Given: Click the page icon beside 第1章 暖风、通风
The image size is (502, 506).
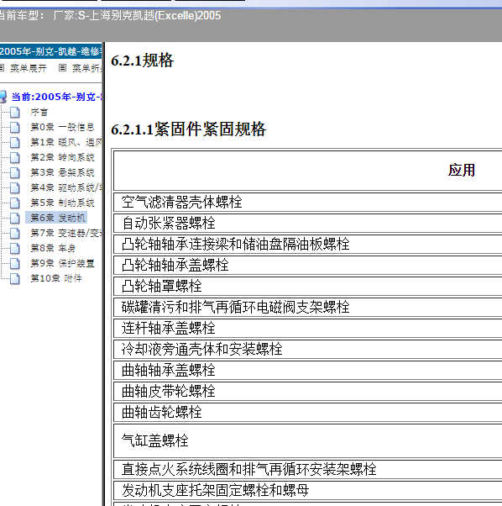Looking at the screenshot, I should point(15,143).
